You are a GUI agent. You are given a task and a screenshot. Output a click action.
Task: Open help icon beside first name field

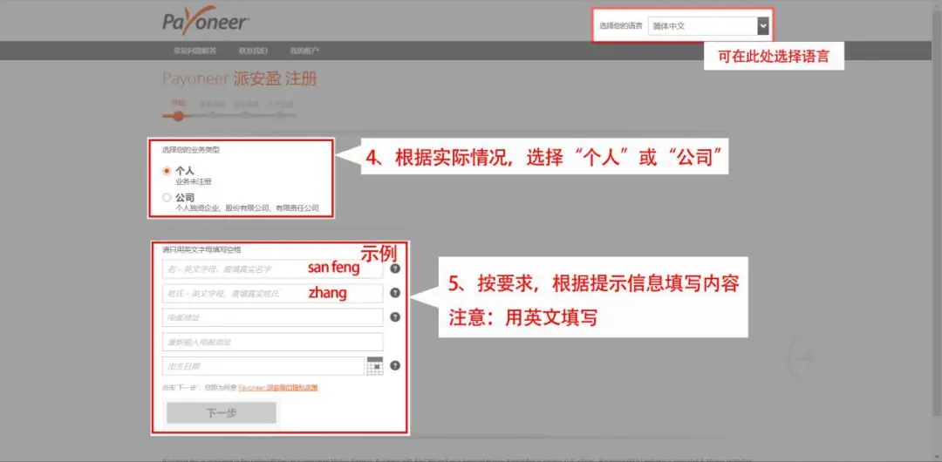(395, 268)
